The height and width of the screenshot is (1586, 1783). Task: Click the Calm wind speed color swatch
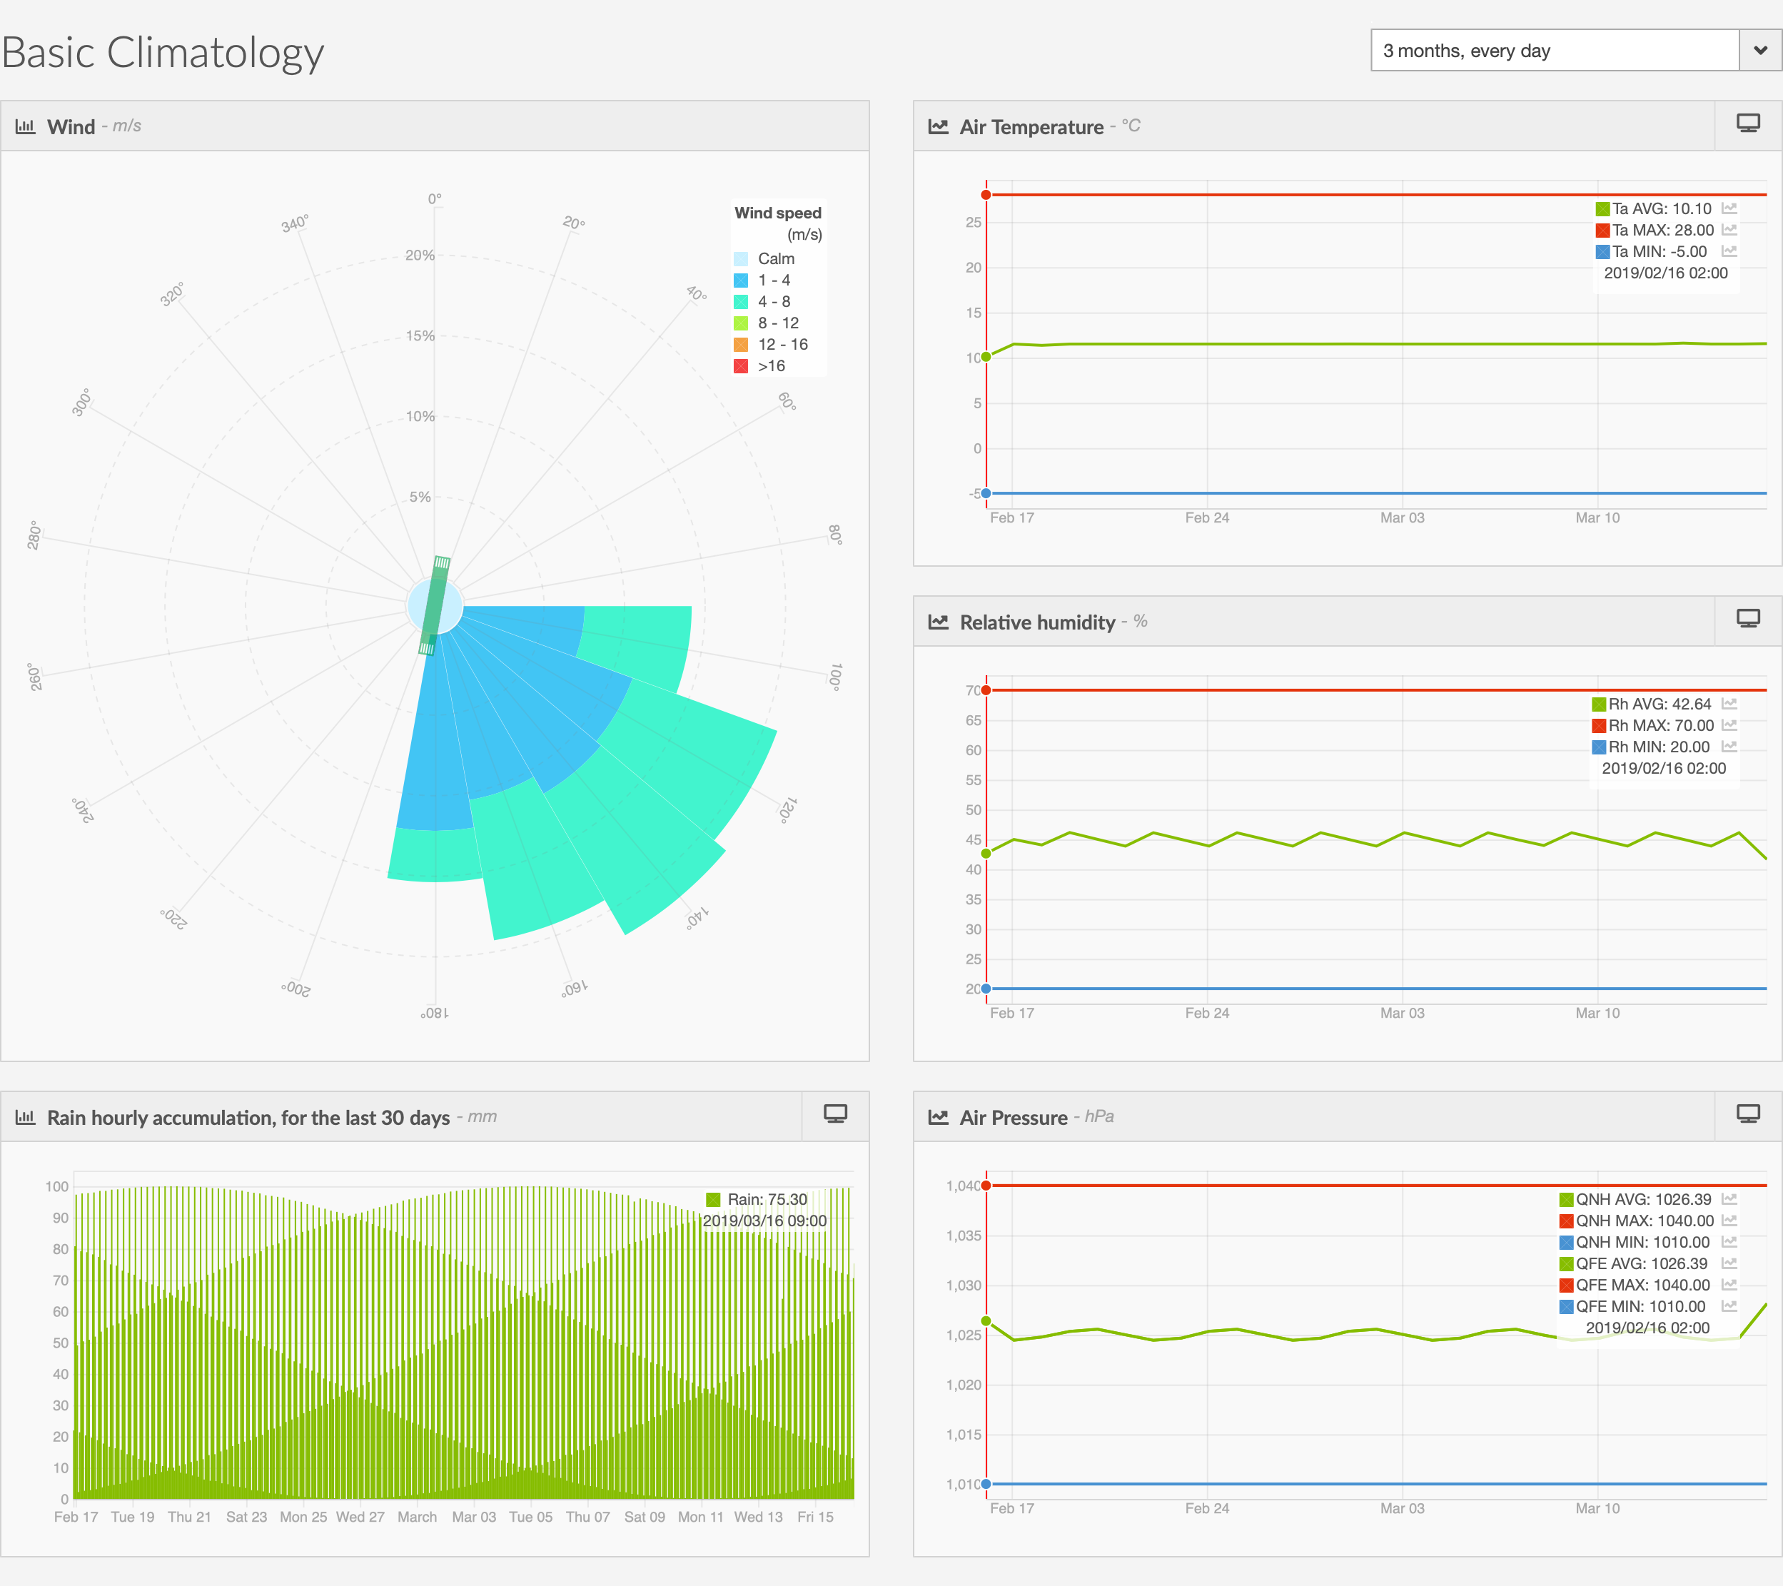tap(741, 259)
